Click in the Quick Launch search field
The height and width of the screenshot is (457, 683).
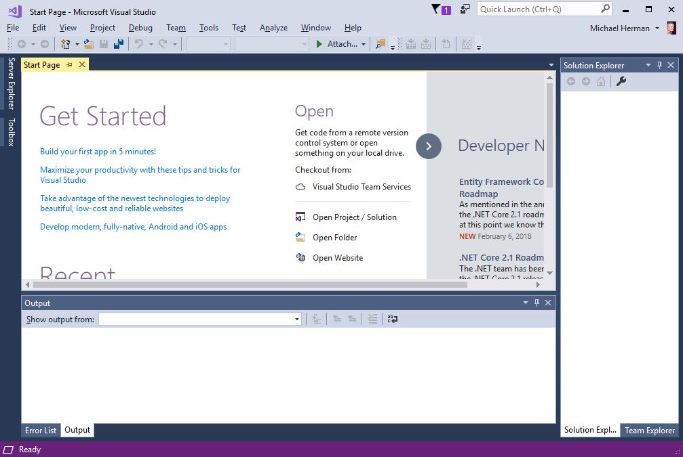538,9
